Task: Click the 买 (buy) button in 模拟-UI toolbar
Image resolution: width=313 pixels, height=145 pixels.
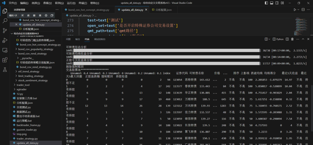Action: [x=23, y=15]
